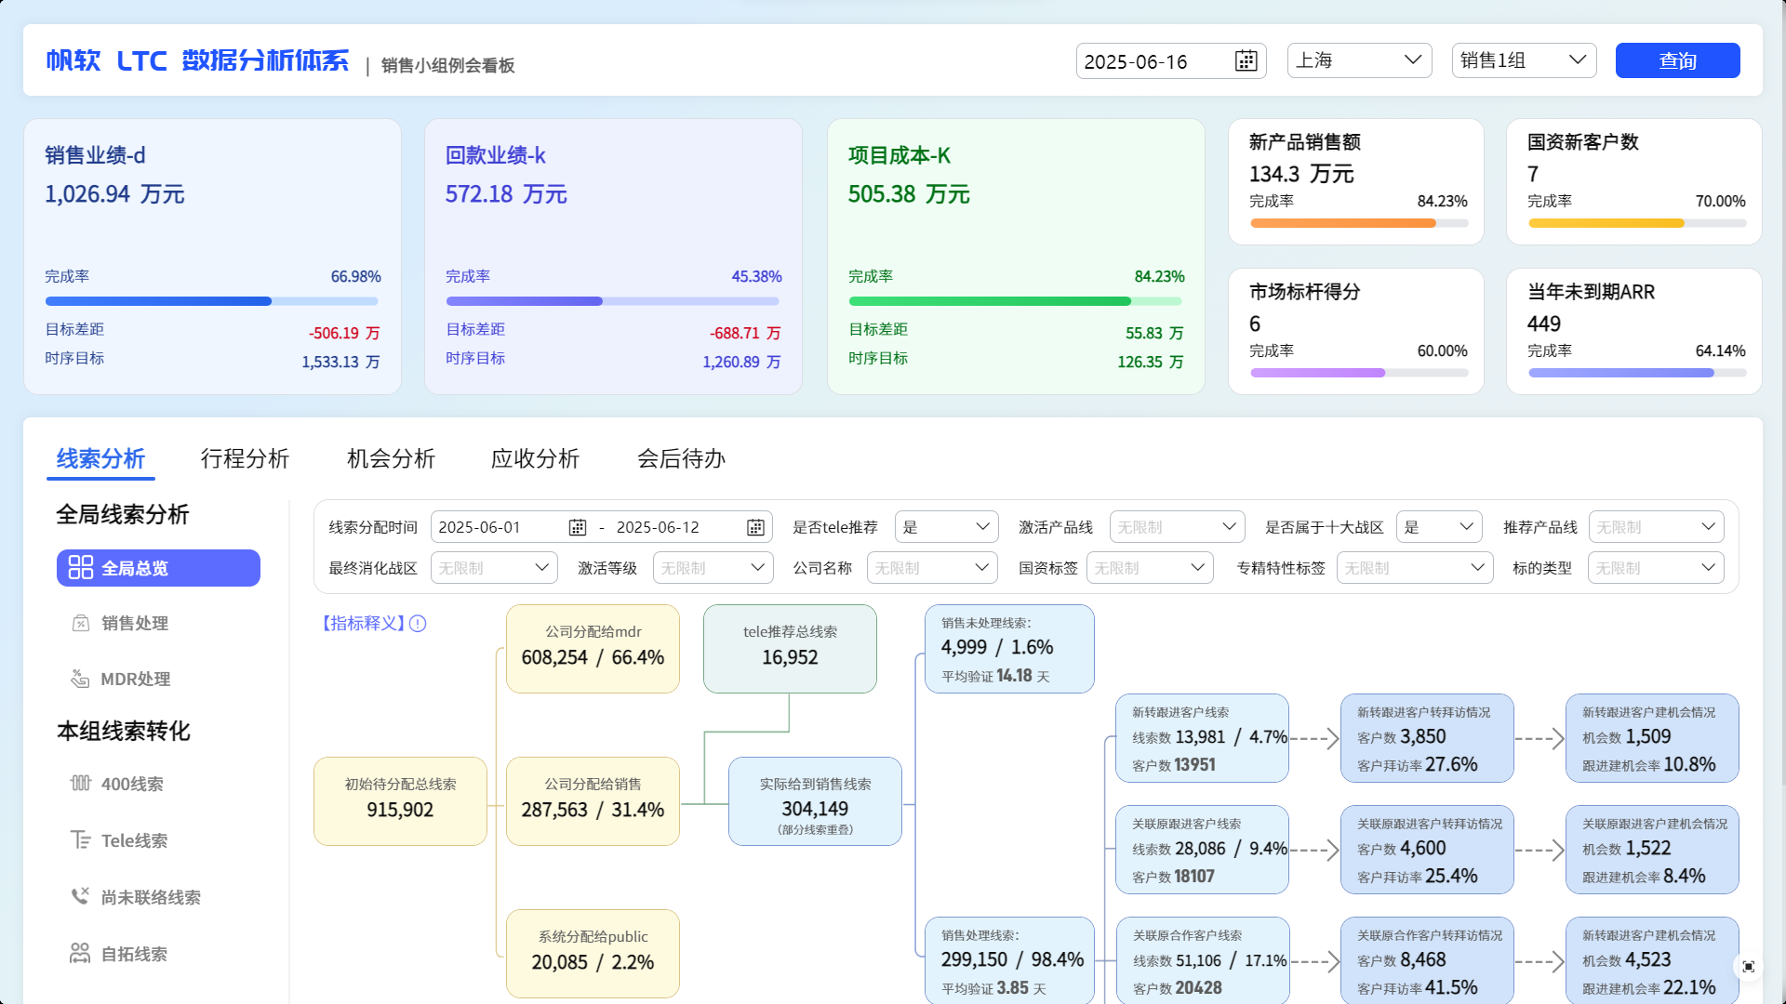Click the fullscreen icon at the bottom right
1786x1004 pixels.
[1748, 967]
